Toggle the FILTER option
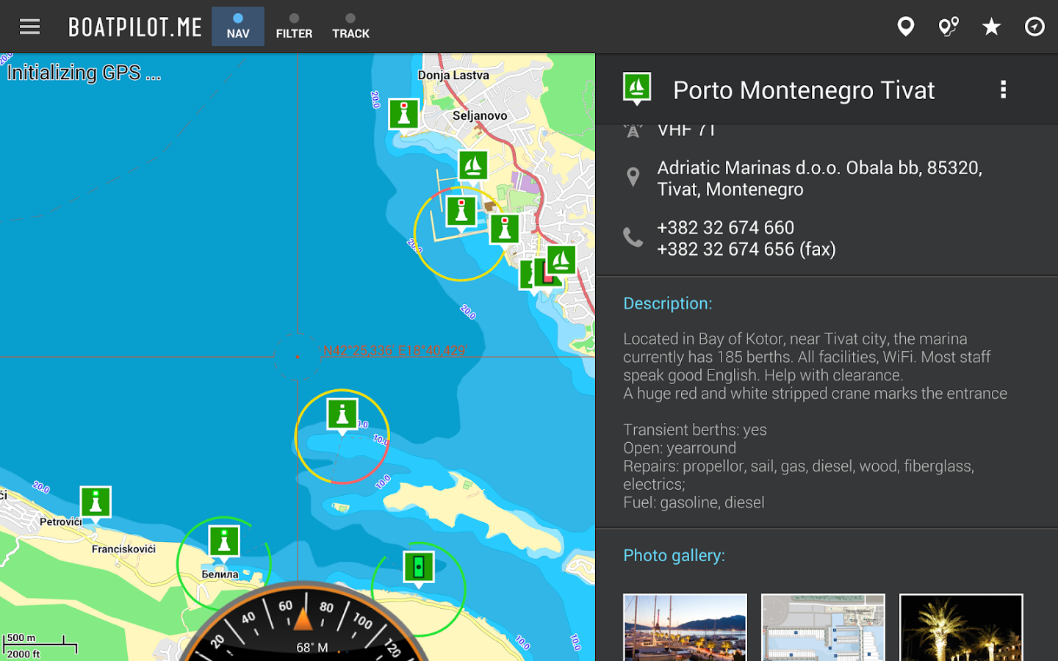The width and height of the screenshot is (1058, 661). [294, 26]
